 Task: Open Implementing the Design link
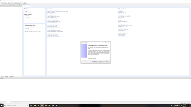click(x=53, y=20)
